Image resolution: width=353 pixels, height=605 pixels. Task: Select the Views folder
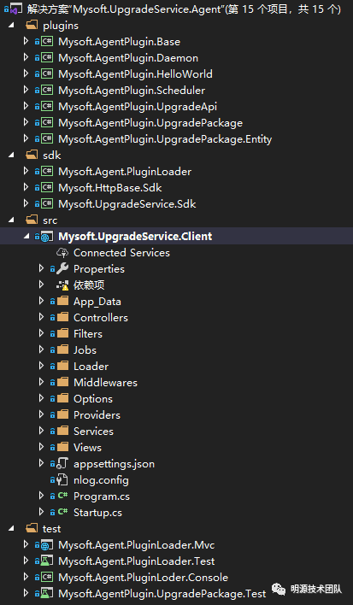[x=87, y=447]
